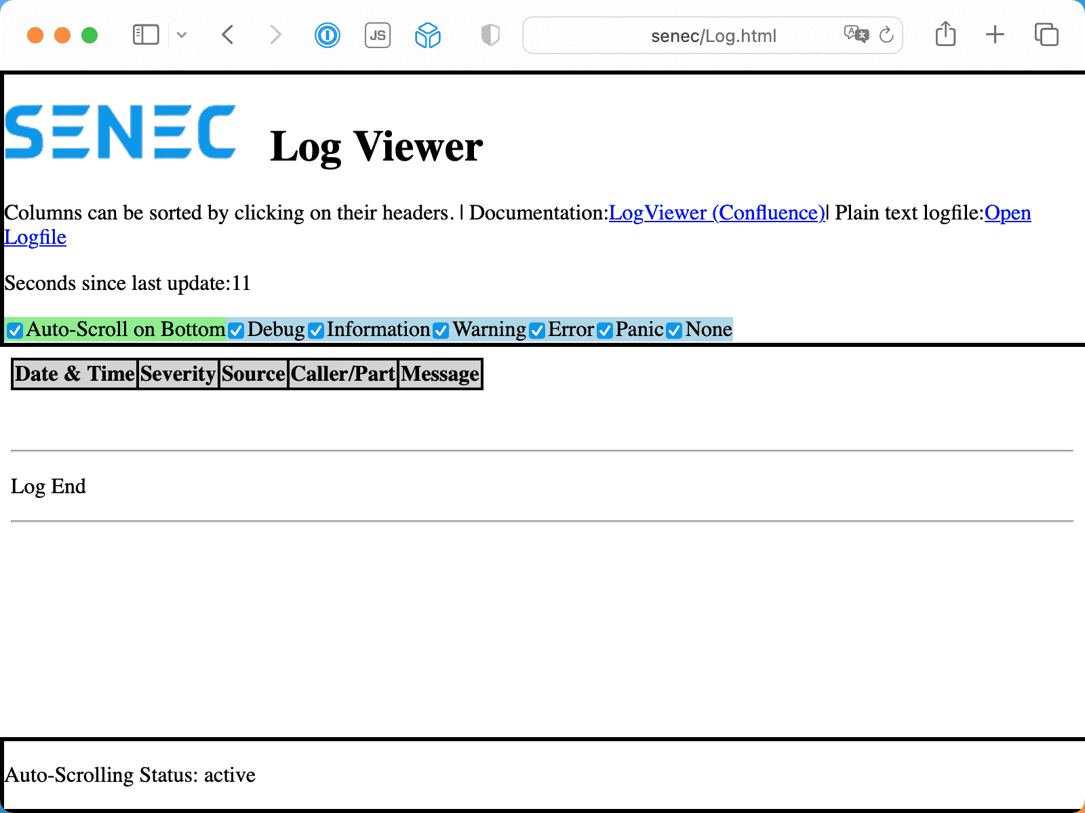Open the share sheet

click(945, 34)
